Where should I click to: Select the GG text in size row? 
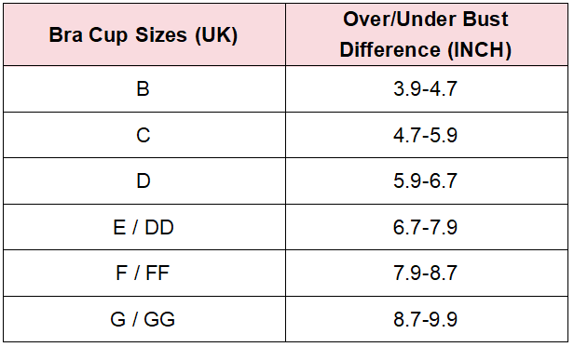[x=159, y=319]
